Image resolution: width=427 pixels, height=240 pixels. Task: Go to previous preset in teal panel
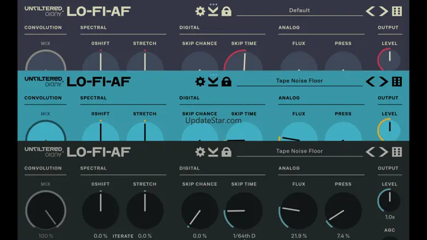tap(371, 81)
